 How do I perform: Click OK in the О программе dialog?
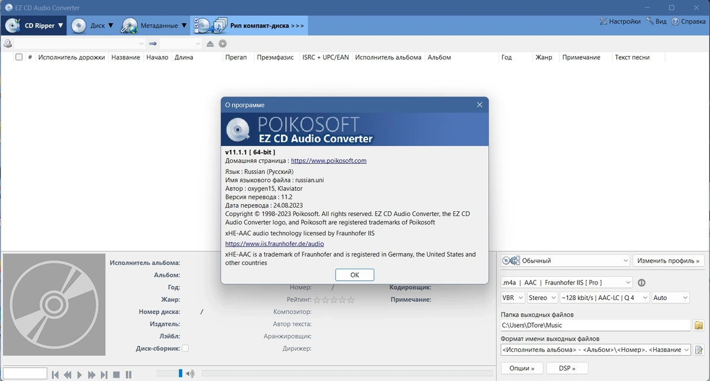coord(354,275)
